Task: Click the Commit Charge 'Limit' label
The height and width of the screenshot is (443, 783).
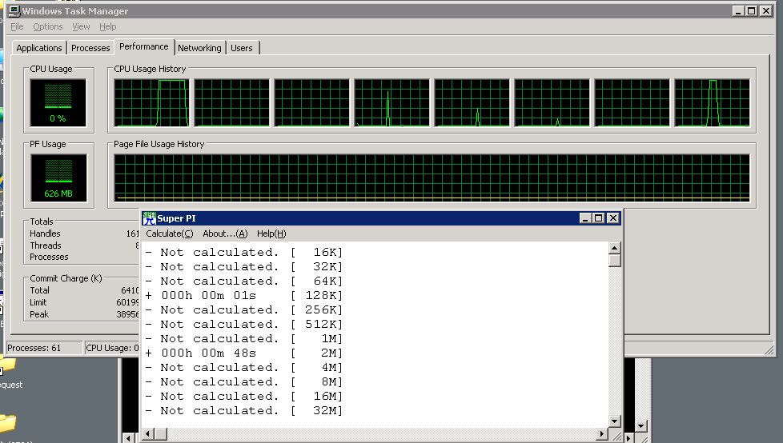Action: tap(38, 302)
